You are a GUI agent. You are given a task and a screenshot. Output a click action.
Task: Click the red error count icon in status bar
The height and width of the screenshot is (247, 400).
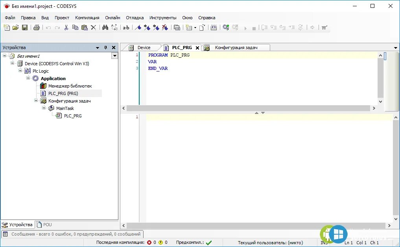(x=149, y=243)
